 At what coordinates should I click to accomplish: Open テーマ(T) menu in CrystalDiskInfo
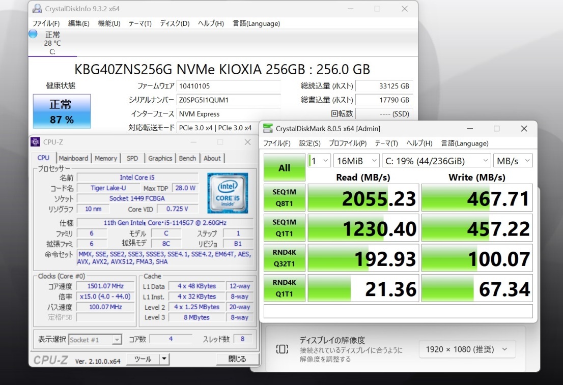140,24
